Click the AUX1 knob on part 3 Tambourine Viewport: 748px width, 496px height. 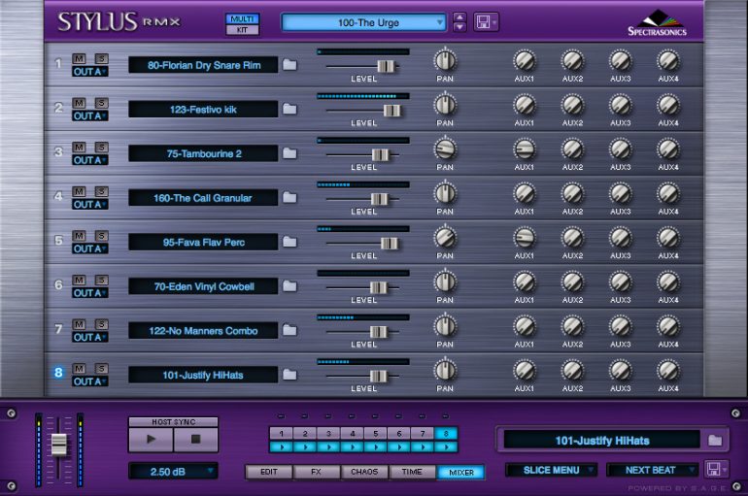[x=525, y=149]
